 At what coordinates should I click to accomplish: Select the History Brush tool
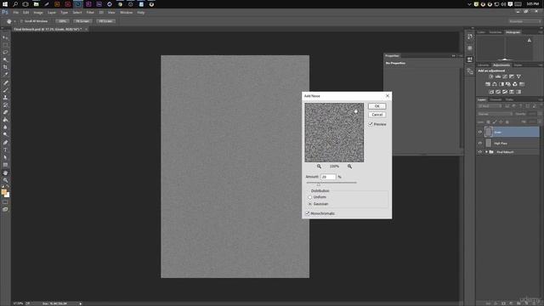point(5,105)
